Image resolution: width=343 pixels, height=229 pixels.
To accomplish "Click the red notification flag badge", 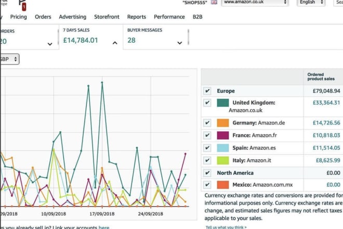I will pyautogui.click(x=24, y=7).
